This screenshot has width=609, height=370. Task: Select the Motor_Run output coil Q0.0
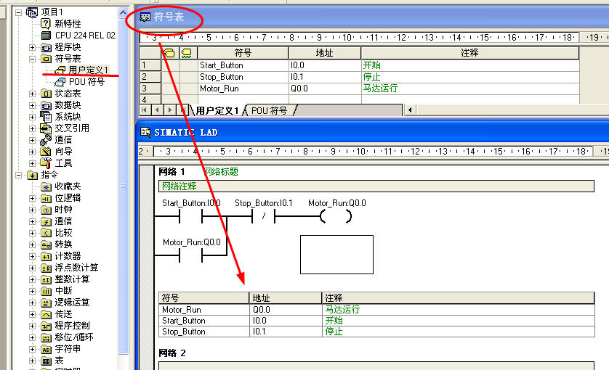tap(336, 216)
